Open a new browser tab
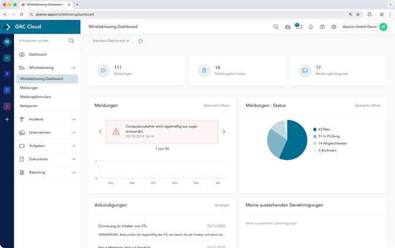This screenshot has height=248, width=395. pyautogui.click(x=77, y=5)
